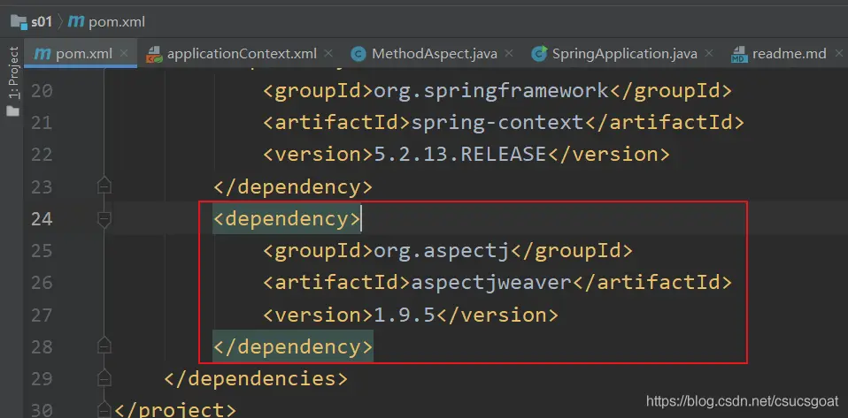The width and height of the screenshot is (848, 418).
Task: Close the pom.xml tab
Action: coord(124,53)
